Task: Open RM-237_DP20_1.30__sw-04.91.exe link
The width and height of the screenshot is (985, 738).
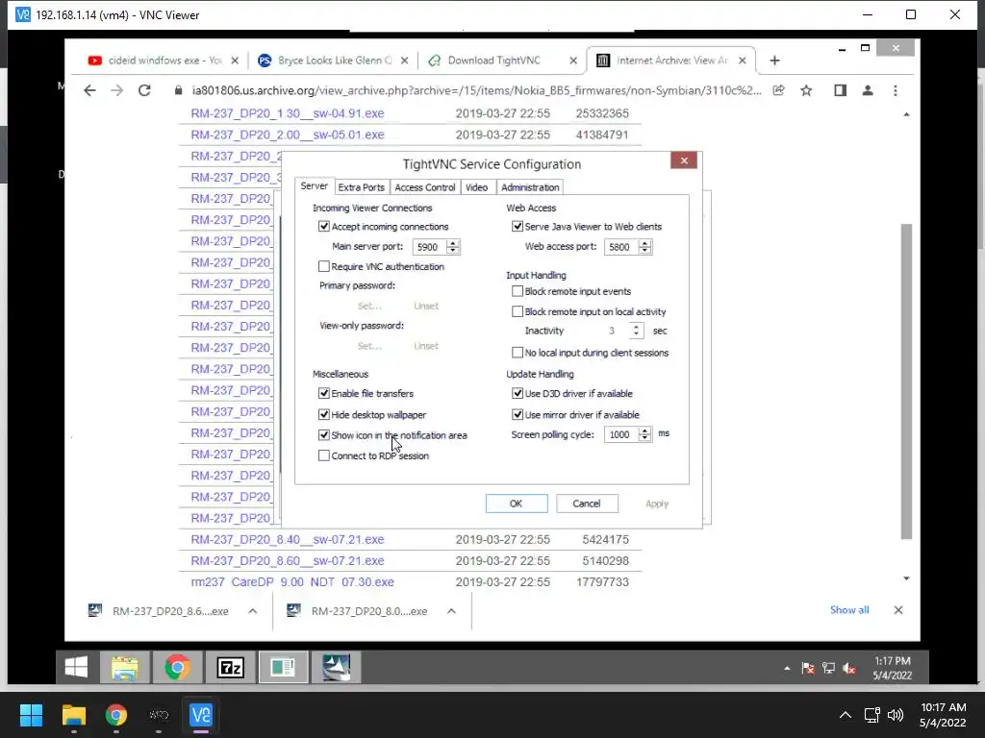Action: [288, 113]
